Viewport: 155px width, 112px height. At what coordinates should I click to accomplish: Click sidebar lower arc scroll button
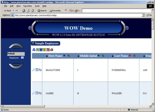[x=16, y=66]
